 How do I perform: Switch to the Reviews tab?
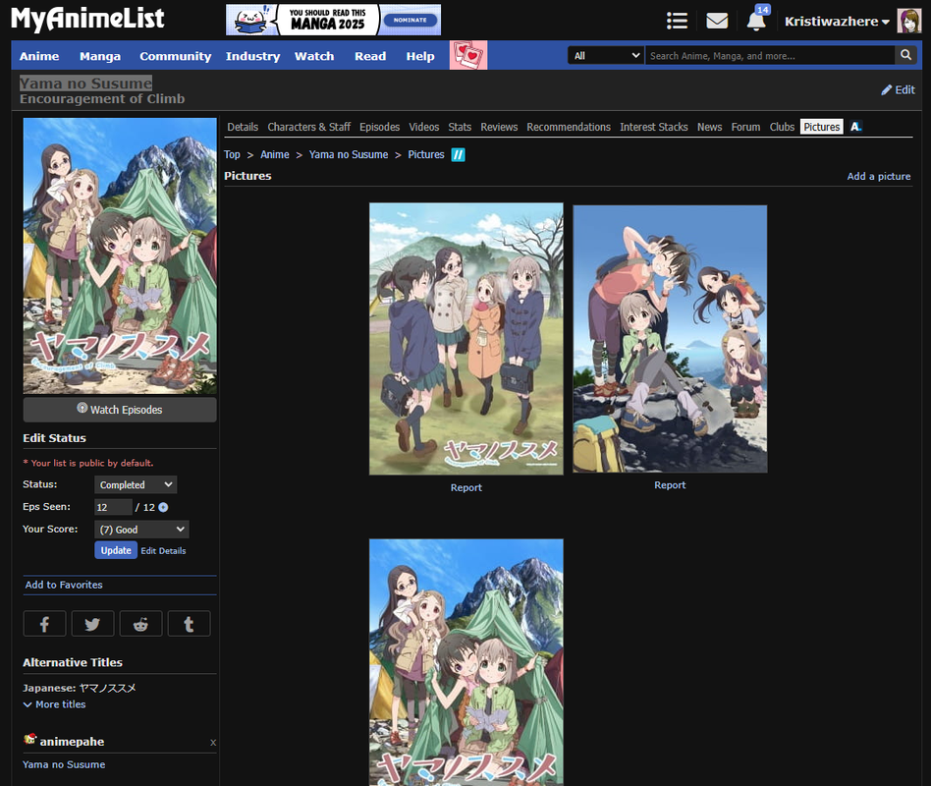point(499,127)
